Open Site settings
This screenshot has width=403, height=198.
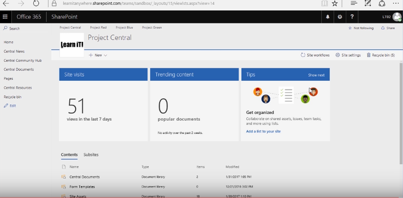(348, 55)
